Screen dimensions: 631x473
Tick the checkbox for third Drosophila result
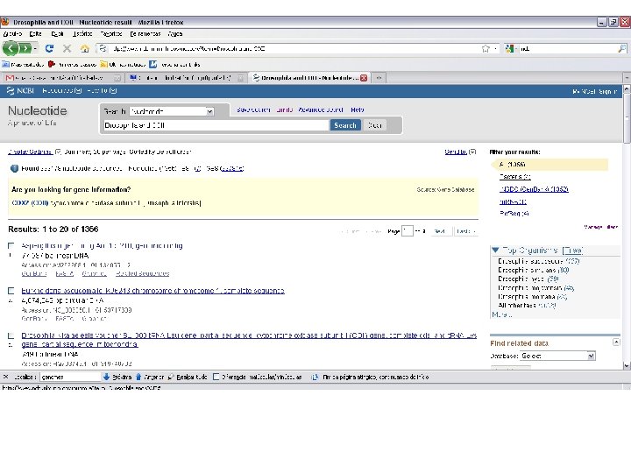point(11,335)
